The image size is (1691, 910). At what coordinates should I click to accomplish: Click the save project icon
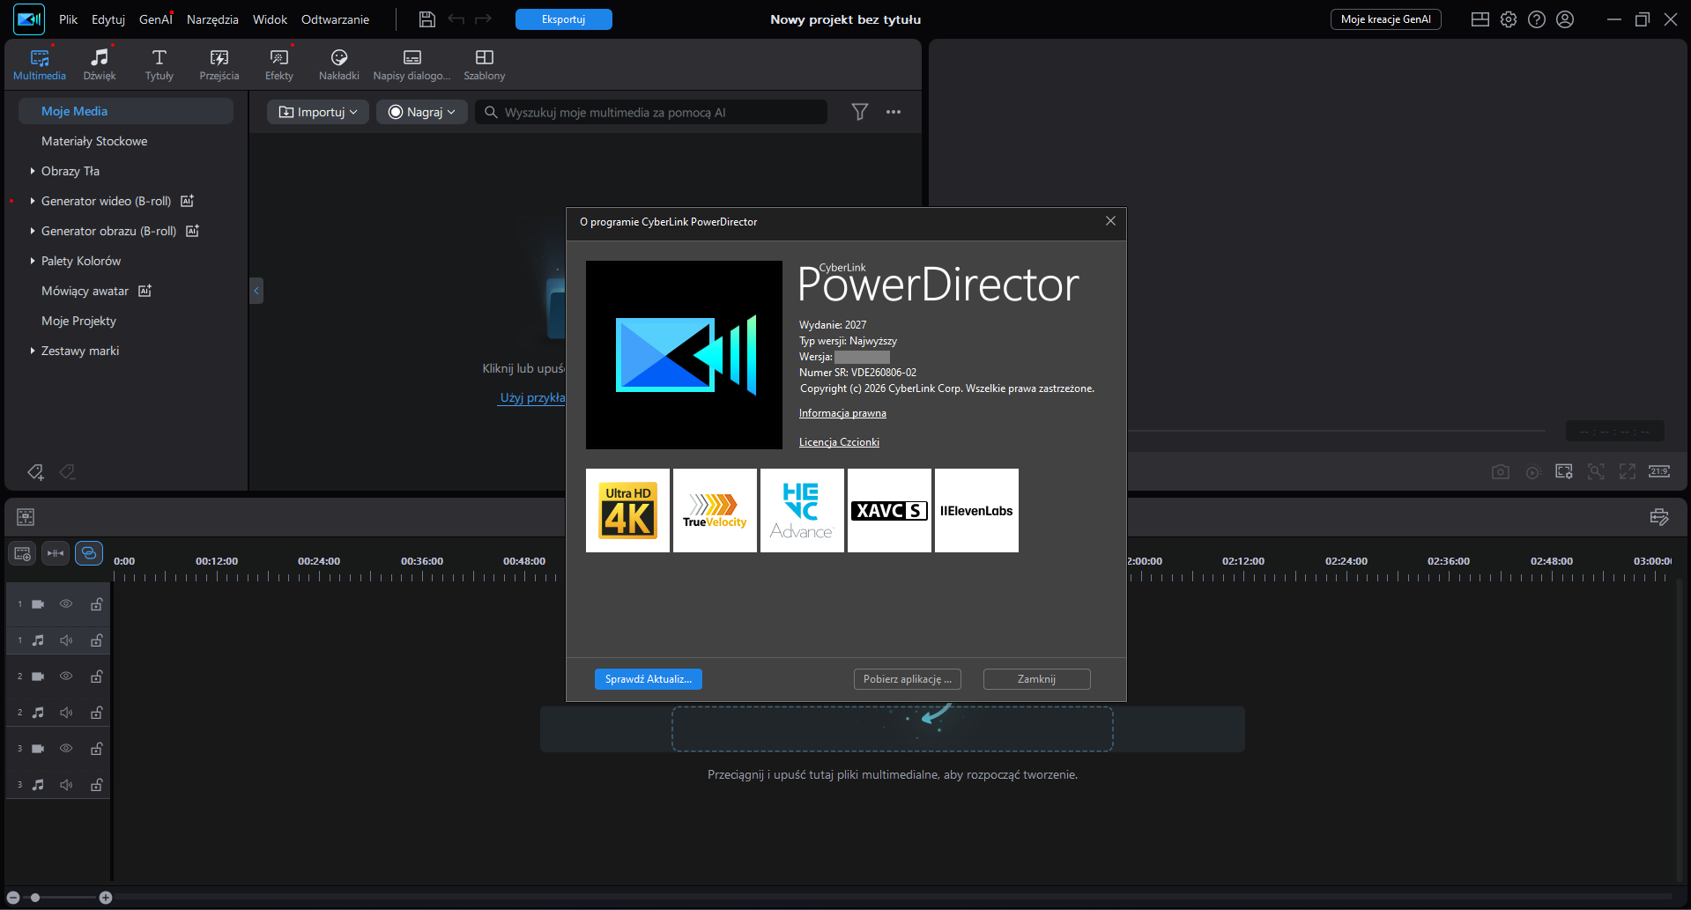click(x=427, y=19)
